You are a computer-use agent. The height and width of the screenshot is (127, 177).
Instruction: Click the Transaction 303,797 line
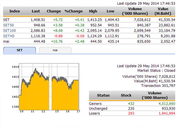point(158,86)
